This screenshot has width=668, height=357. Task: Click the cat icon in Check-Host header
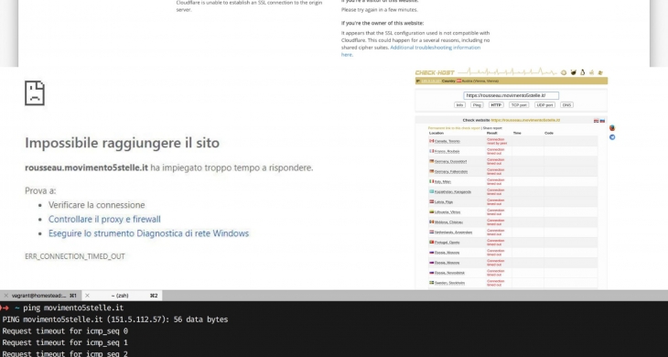[573, 72]
